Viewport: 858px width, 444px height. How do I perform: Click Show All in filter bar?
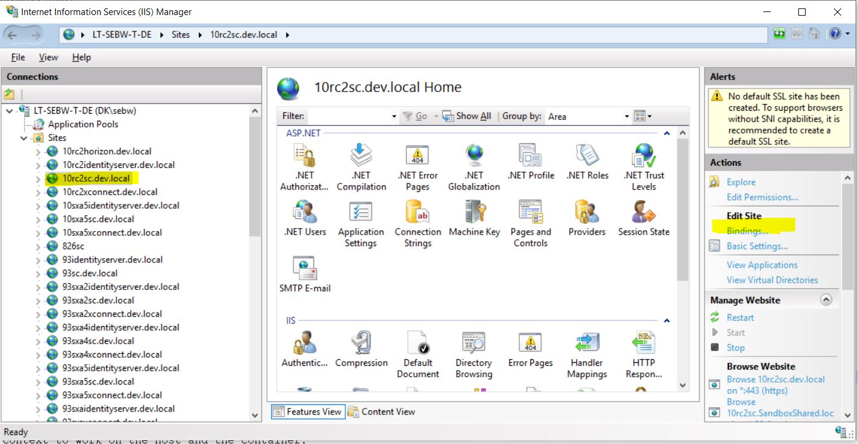click(x=467, y=116)
